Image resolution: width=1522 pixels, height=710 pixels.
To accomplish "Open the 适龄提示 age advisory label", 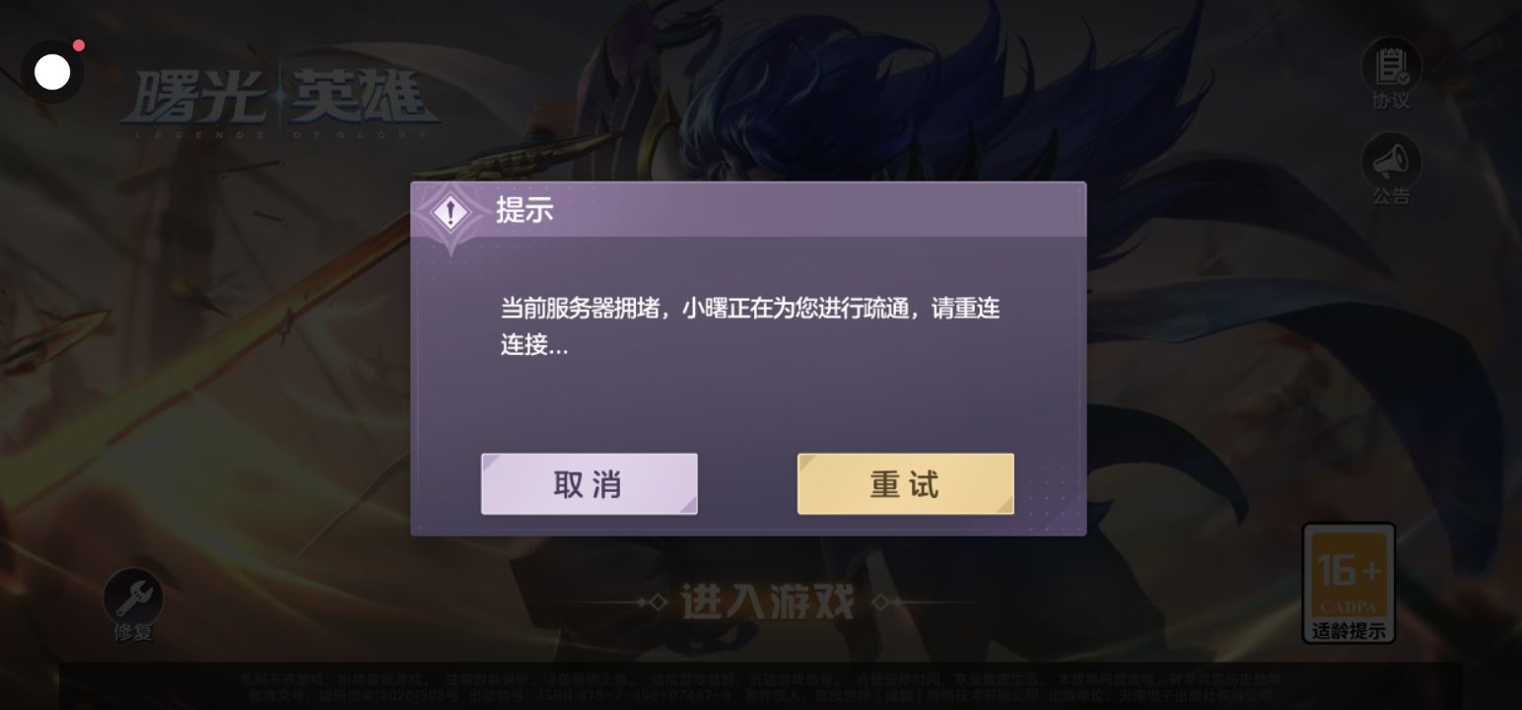I will pos(1349,631).
